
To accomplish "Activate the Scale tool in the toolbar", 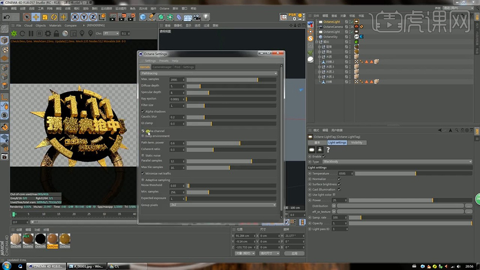I will [45, 17].
